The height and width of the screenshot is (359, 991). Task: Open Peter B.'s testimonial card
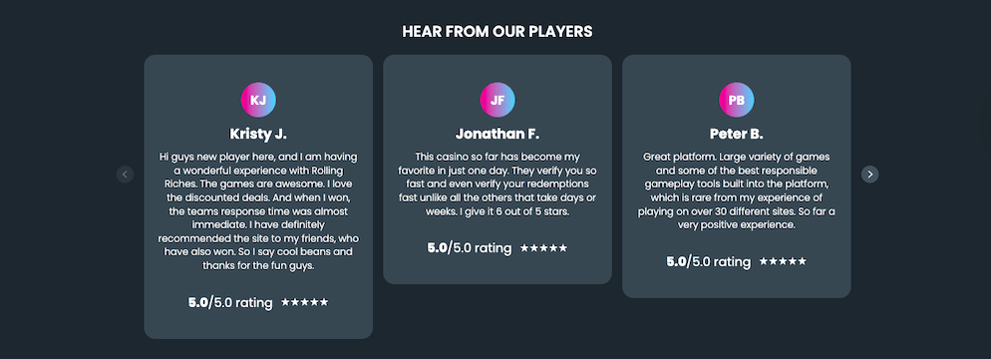click(737, 177)
